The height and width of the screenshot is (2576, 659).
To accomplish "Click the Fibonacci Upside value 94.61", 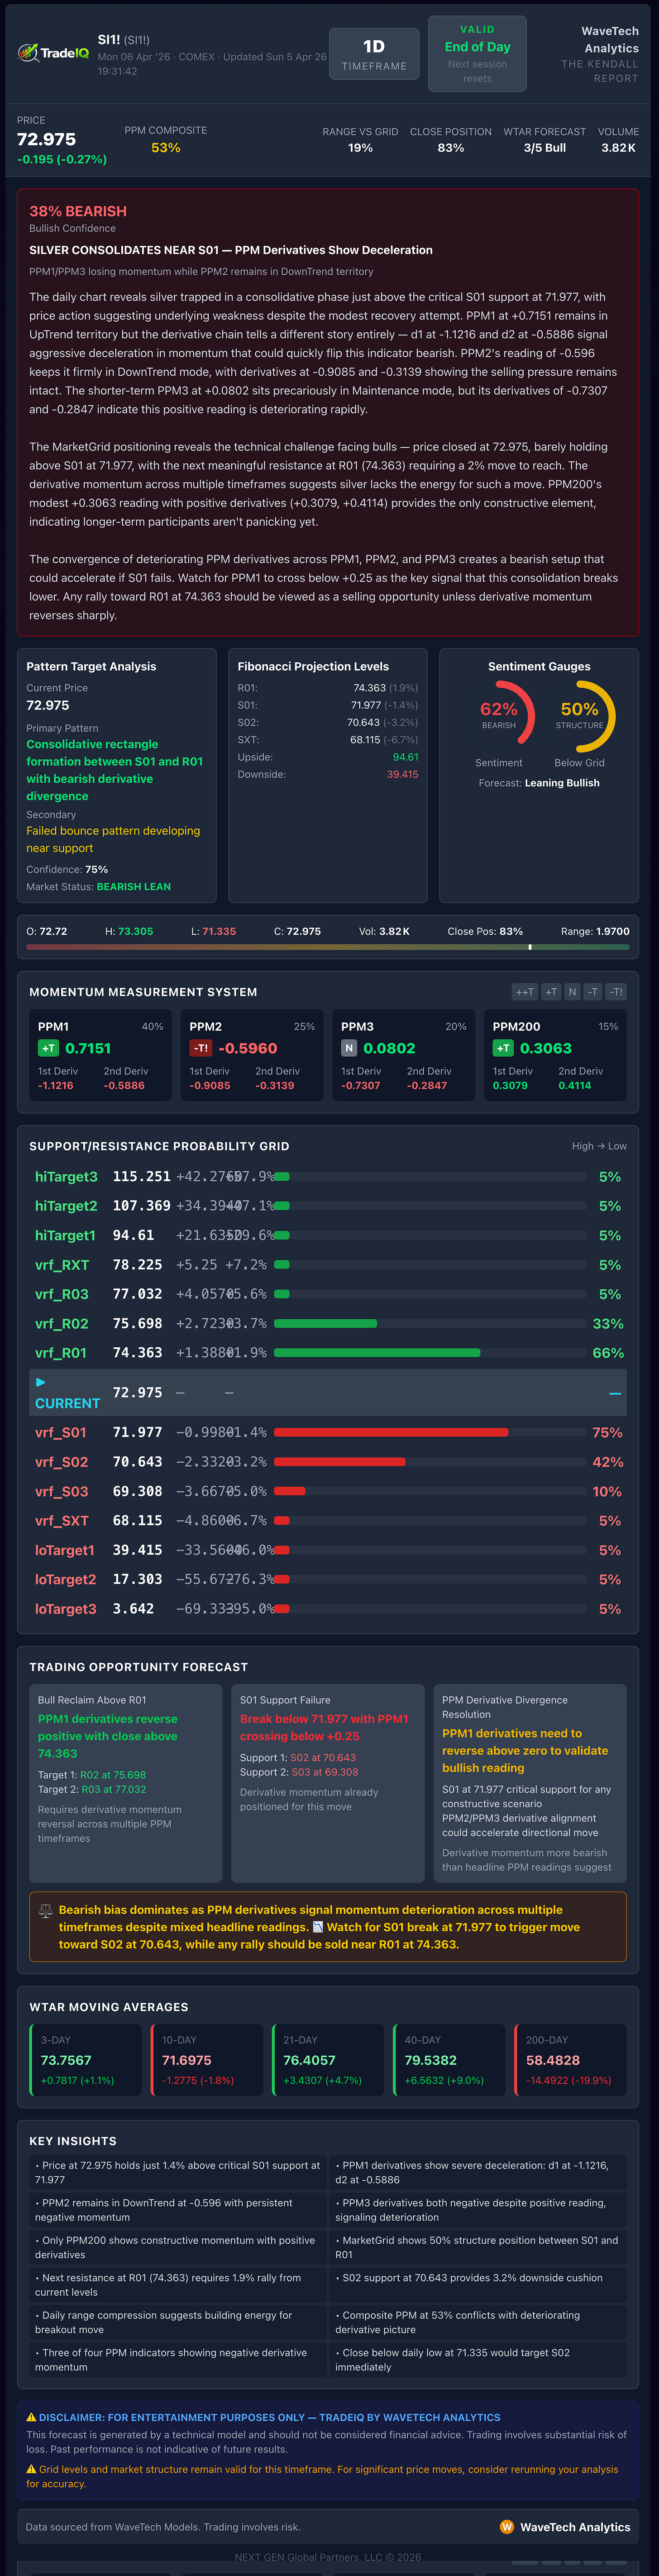I will pyautogui.click(x=405, y=757).
